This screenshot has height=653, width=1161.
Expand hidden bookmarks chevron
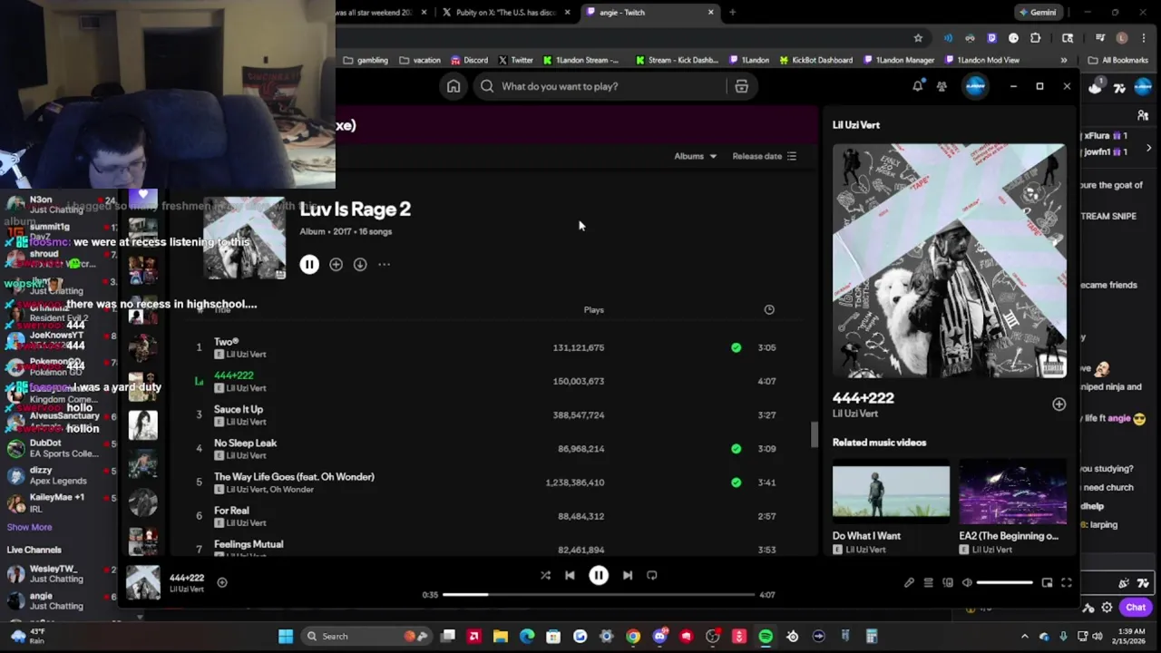click(1064, 60)
